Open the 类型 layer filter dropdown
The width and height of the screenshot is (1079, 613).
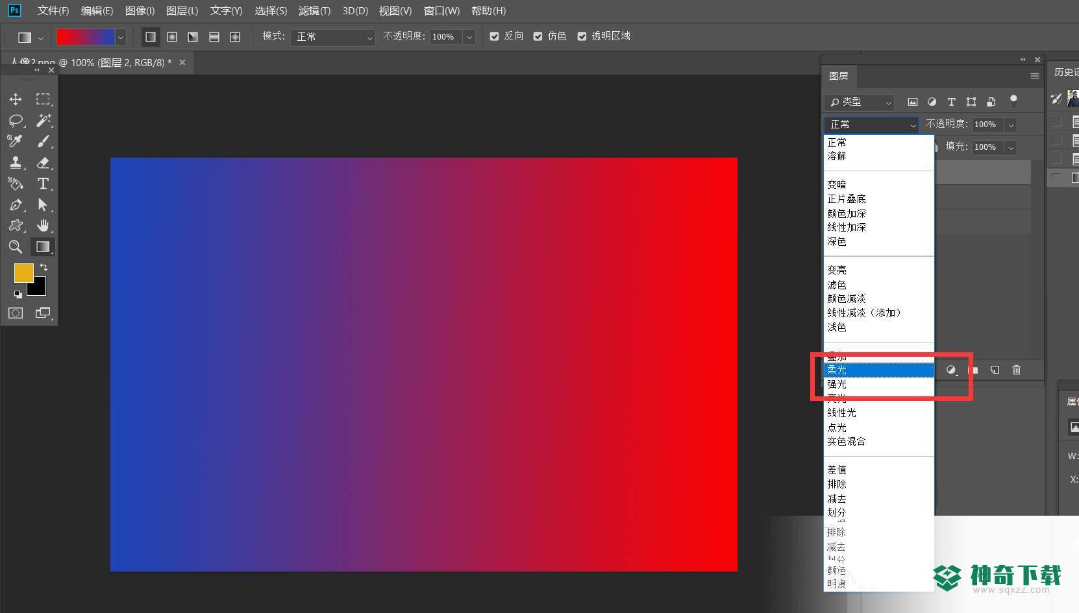860,102
